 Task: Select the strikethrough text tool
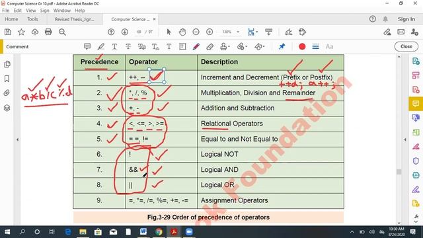click(x=128, y=46)
